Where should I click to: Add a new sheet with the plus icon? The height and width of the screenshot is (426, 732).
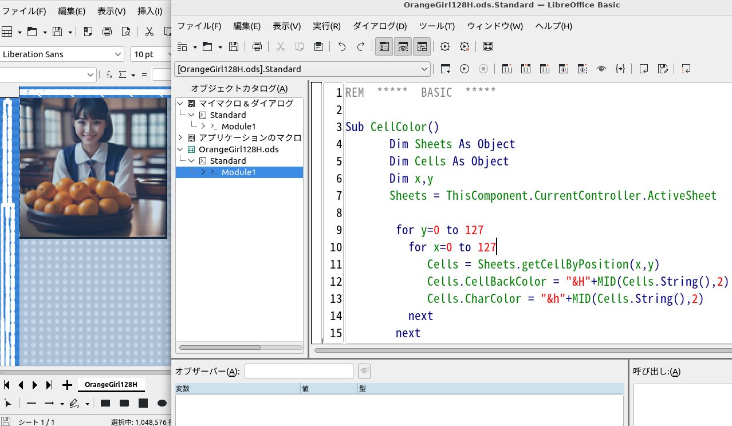coord(67,385)
